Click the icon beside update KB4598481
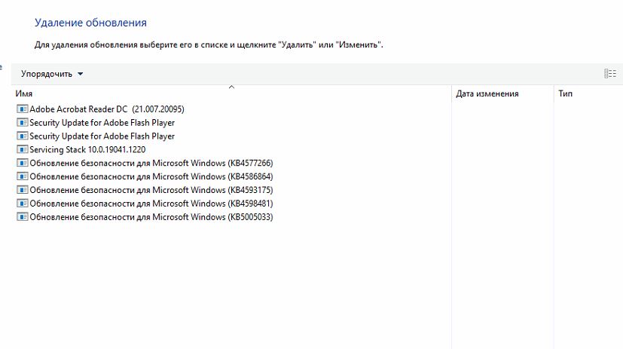This screenshot has height=349, width=623. 22,204
